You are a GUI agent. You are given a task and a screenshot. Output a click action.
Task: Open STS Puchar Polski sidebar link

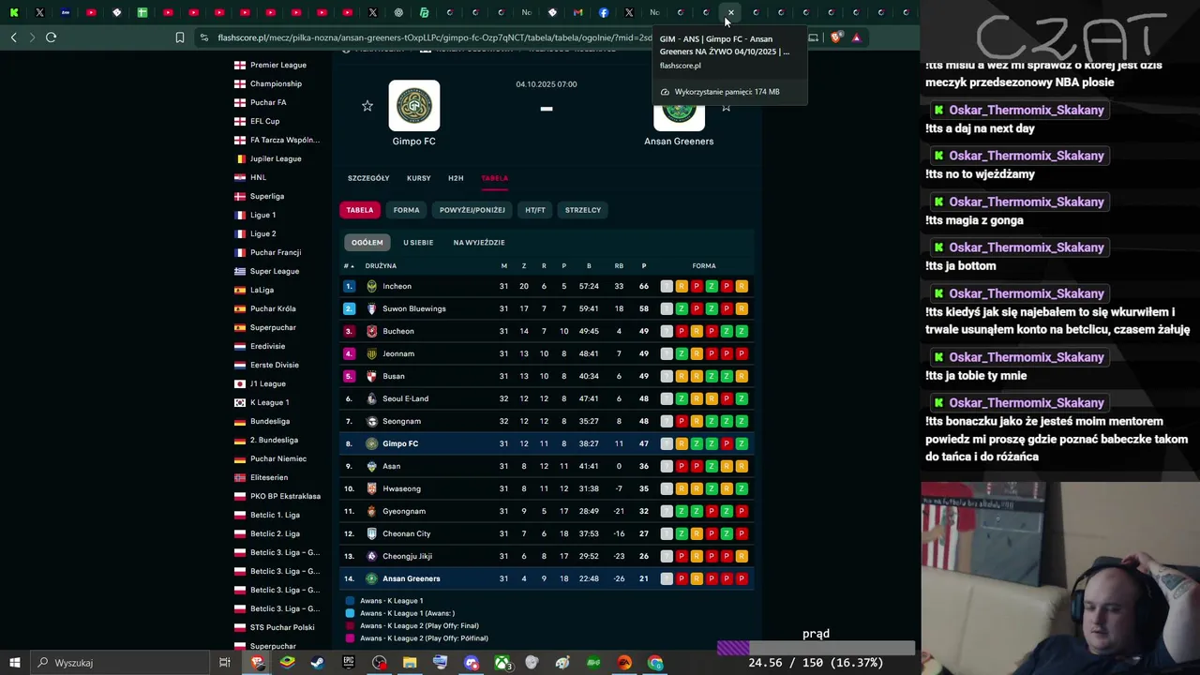click(282, 627)
